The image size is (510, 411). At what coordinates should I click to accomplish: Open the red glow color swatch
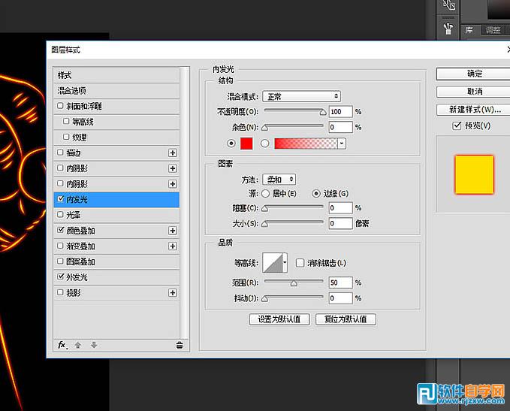[246, 144]
